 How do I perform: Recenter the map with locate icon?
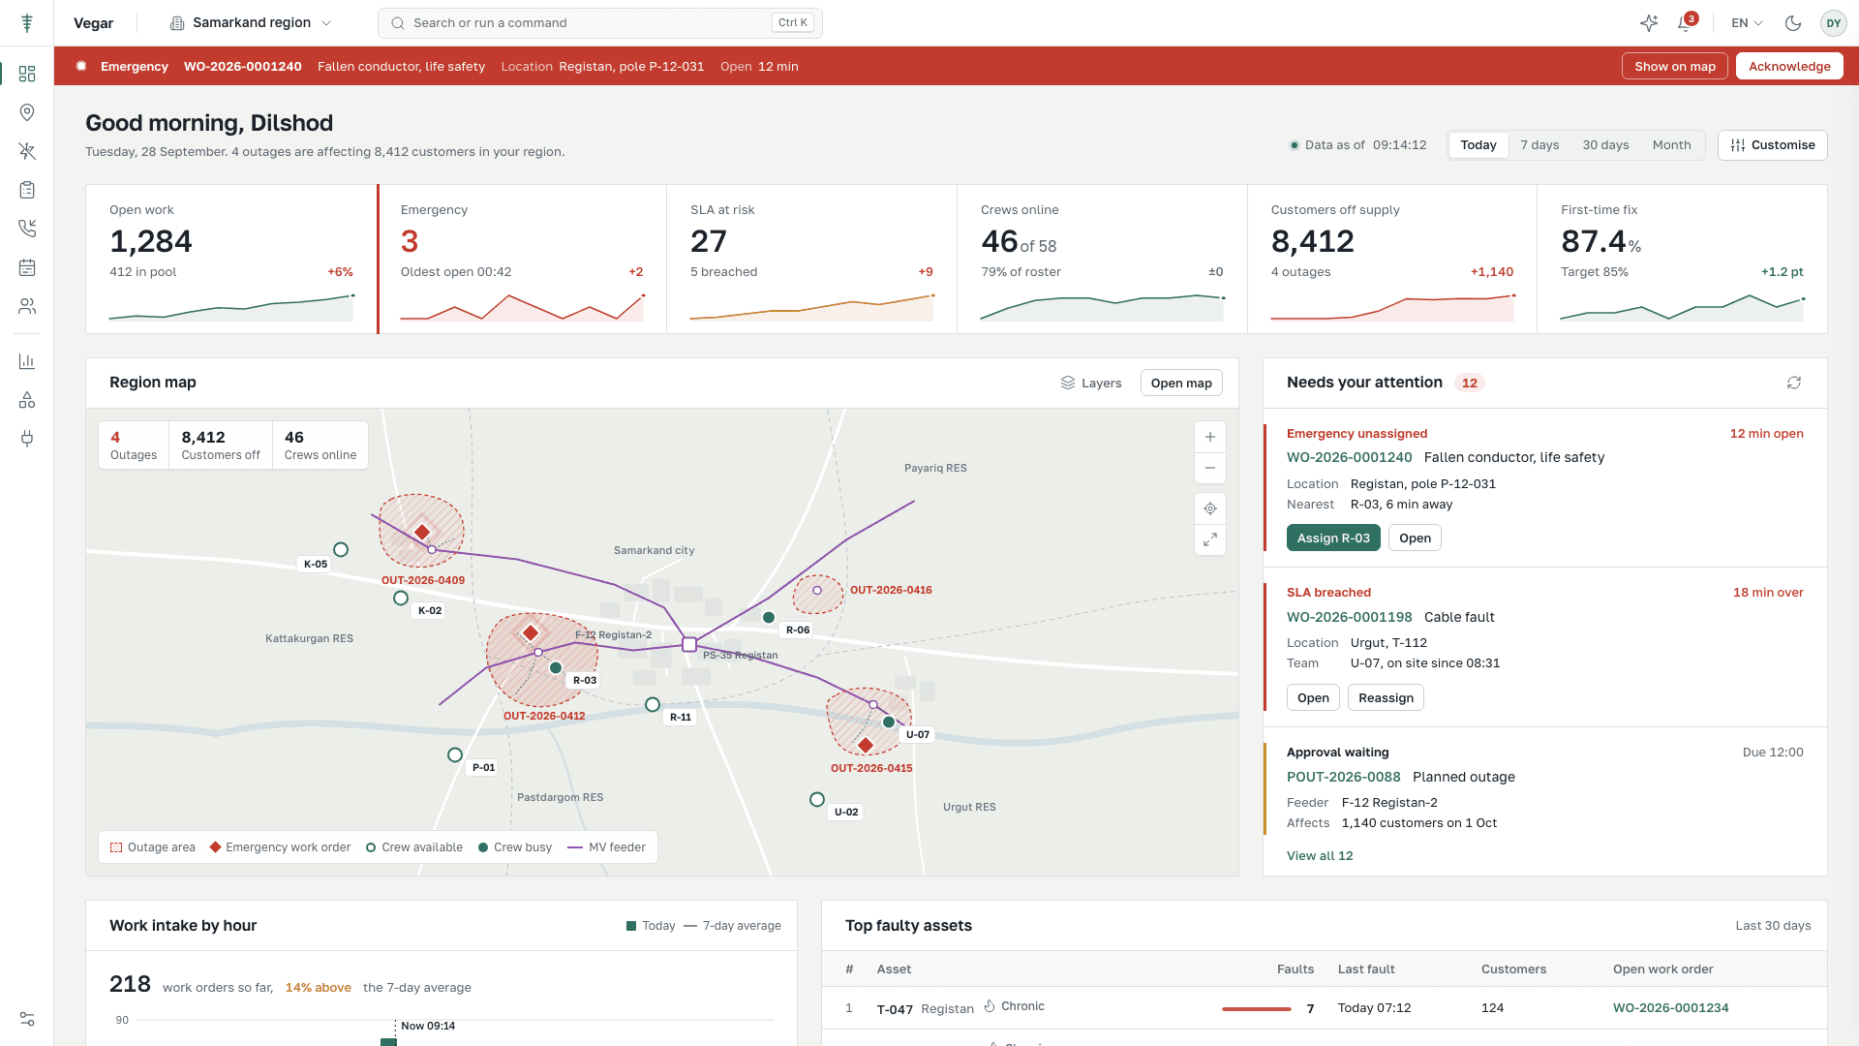(x=1210, y=508)
